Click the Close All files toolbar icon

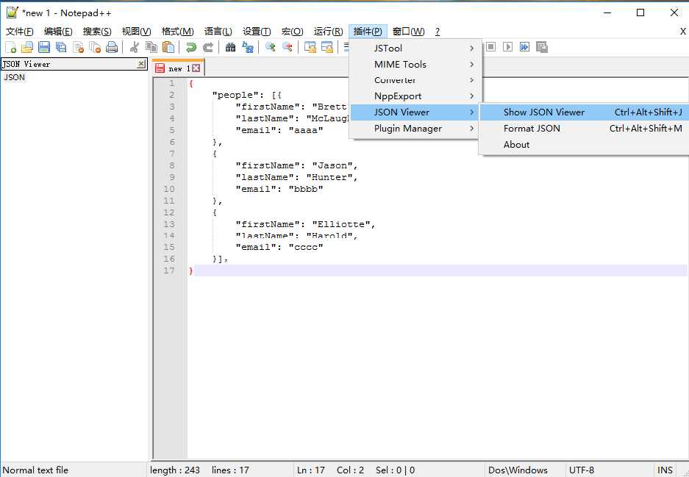(x=95, y=47)
